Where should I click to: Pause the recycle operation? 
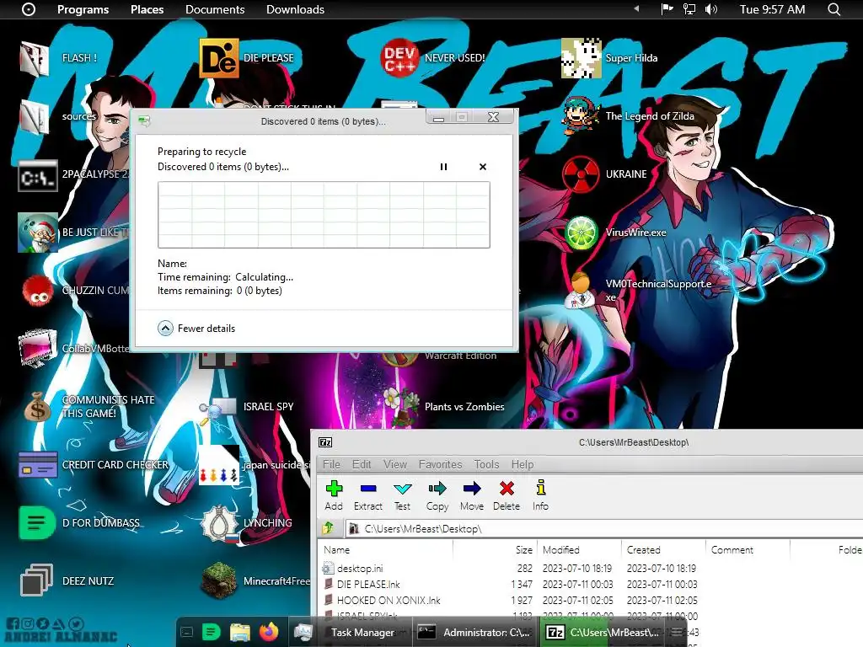point(443,167)
